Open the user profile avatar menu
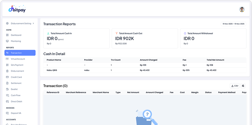252x125 pixels. point(242,9)
